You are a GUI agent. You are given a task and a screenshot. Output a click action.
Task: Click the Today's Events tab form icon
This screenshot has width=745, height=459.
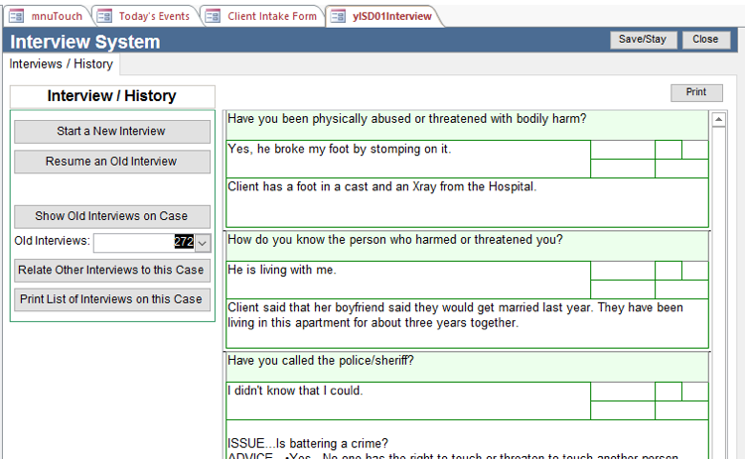[x=103, y=16]
